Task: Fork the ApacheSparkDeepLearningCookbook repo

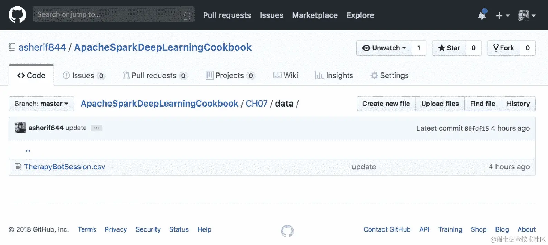Action: pyautogui.click(x=504, y=48)
